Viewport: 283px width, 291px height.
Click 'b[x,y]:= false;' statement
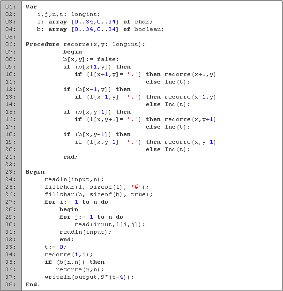coord(91,59)
